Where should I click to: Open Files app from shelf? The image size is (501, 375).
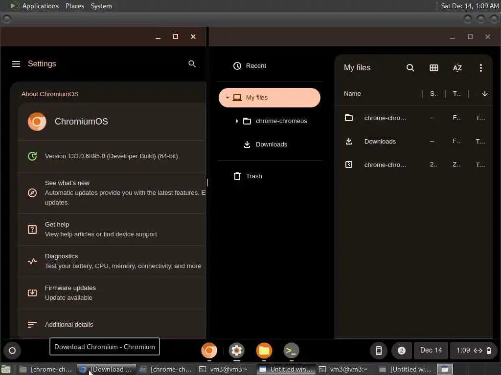(x=264, y=351)
